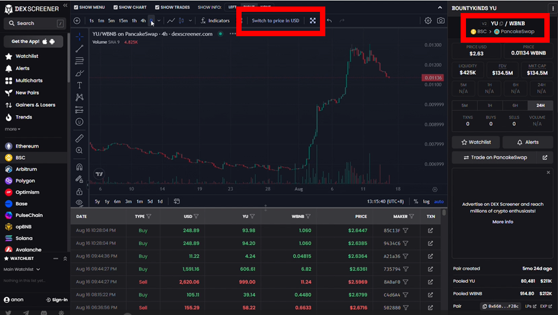This screenshot has width=558, height=315.
Task: Switch to price in USD
Action: (275, 21)
